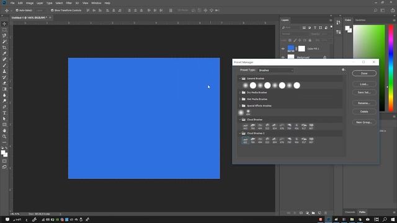This screenshot has height=223, width=397.
Task: Click the taskbar search magnifier icon
Action: pyautogui.click(x=385, y=219)
